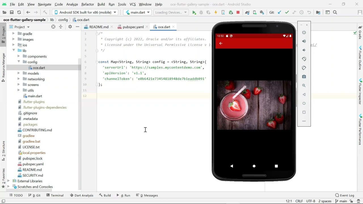This screenshot has width=363, height=204.
Task: Click CRLF line separator in status bar
Action: pos(299,201)
